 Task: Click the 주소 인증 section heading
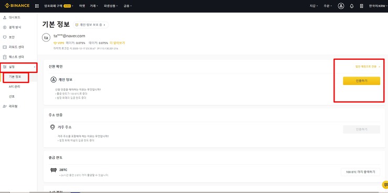coord(56,115)
